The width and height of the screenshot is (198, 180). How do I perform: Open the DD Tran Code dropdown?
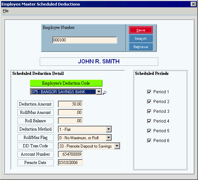[x=117, y=146]
